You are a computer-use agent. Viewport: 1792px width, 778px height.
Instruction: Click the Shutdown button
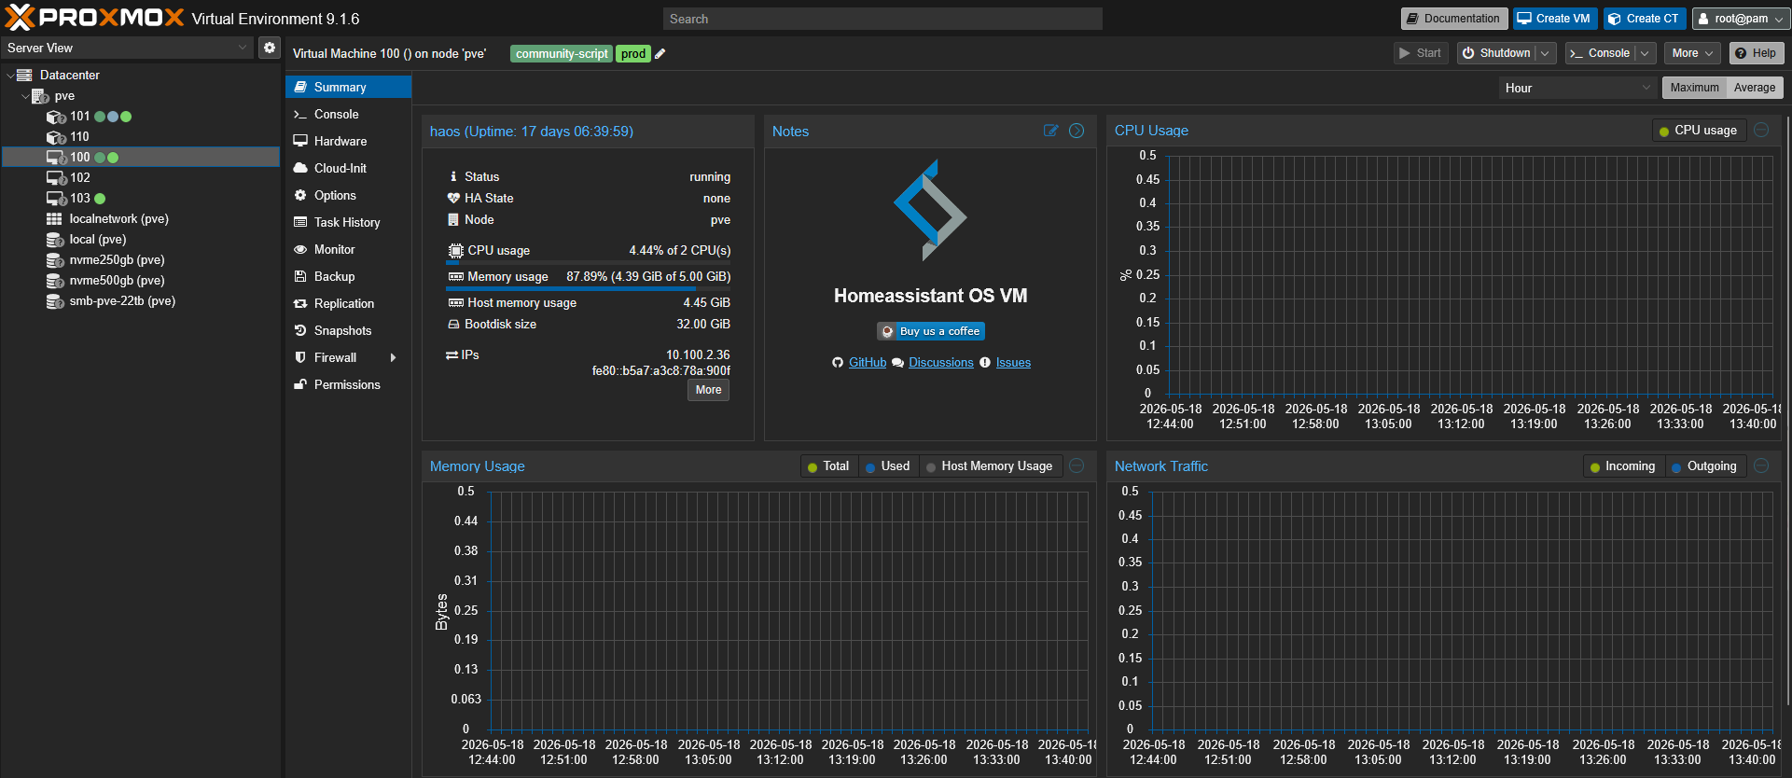1496,53
